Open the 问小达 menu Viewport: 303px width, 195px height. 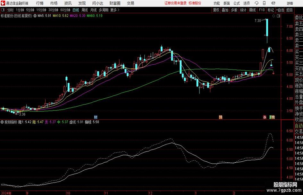click(x=97, y=3)
